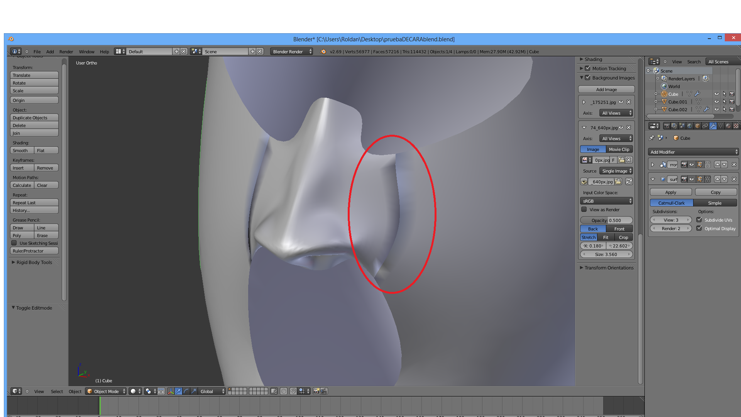Image resolution: width=741 pixels, height=417 pixels.
Task: Open the World properties tab
Action: 690,126
